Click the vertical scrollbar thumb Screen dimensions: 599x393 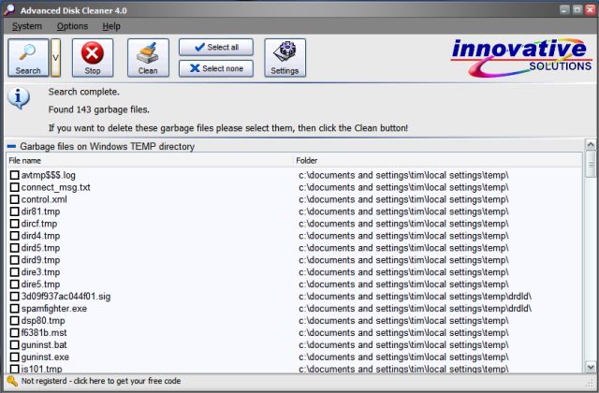[x=591, y=165]
